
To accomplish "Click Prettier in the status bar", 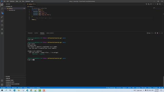I will 155,88.
